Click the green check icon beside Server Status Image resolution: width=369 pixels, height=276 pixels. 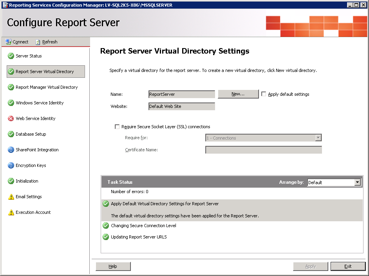[11, 56]
